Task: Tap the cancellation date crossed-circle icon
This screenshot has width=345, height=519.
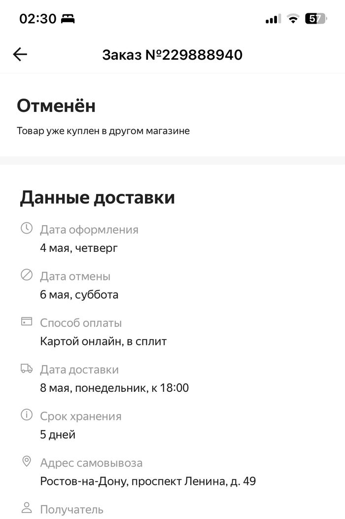Action: 27,275
